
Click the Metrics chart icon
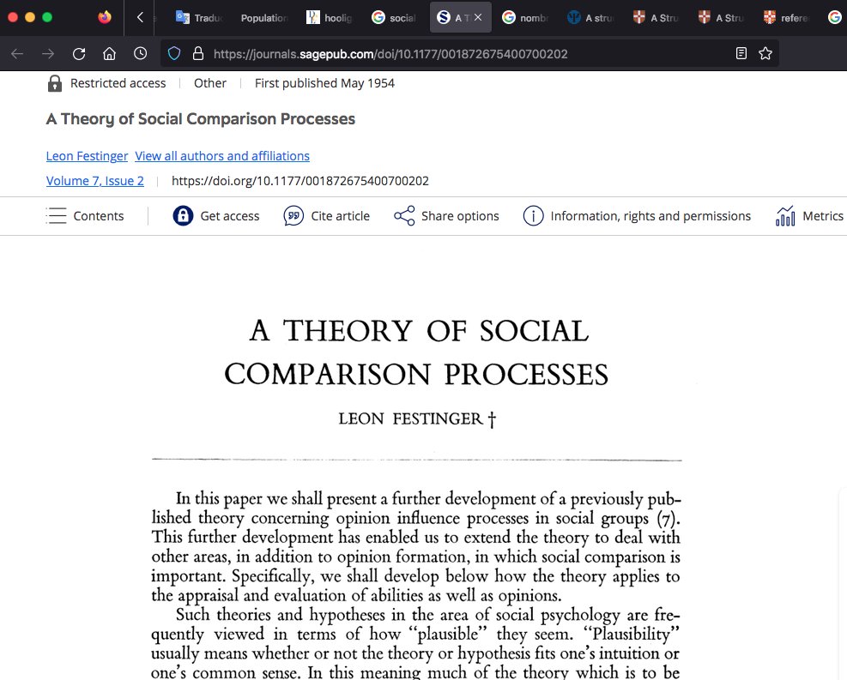[785, 216]
